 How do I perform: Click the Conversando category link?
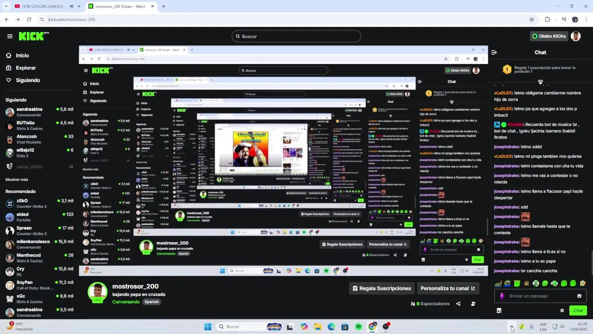(x=126, y=302)
